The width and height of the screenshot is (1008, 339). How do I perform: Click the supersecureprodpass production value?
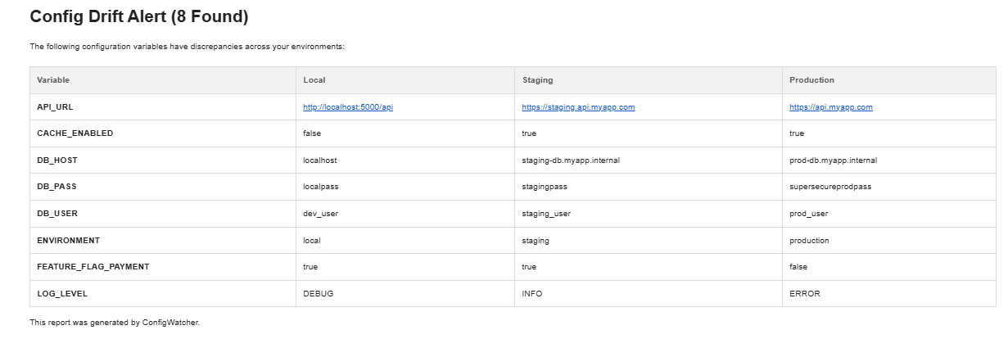(x=830, y=187)
